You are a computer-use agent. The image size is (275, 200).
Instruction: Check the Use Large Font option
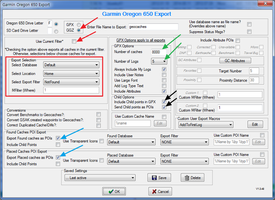tap(164, 80)
